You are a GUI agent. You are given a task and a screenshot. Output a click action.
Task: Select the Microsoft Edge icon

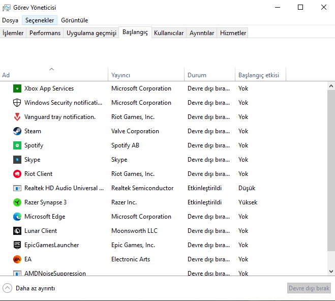17,217
